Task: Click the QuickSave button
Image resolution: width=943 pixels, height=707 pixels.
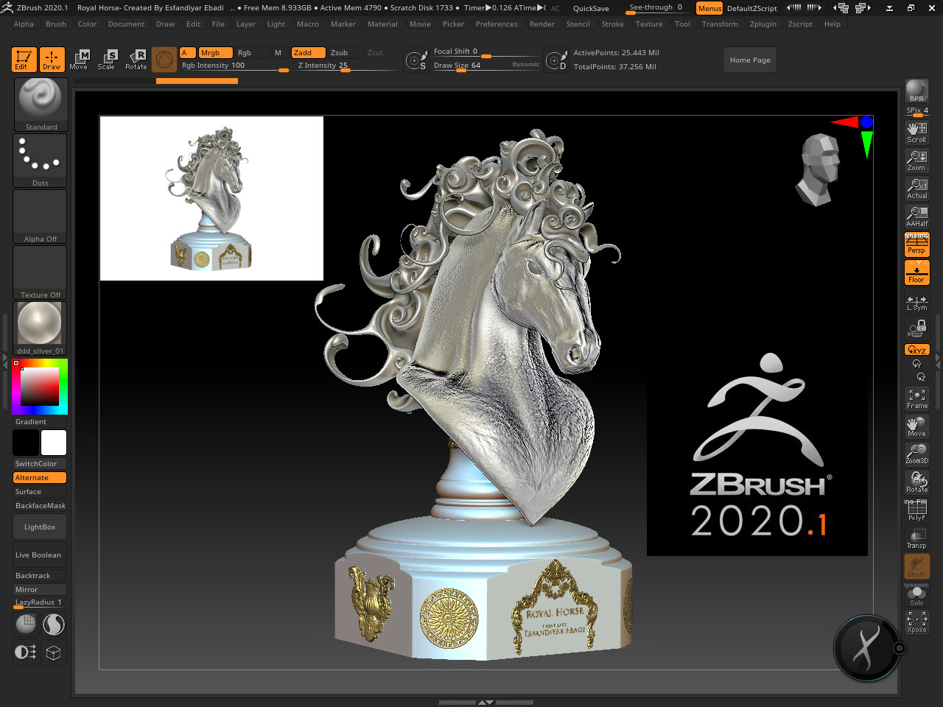Action: coord(591,8)
